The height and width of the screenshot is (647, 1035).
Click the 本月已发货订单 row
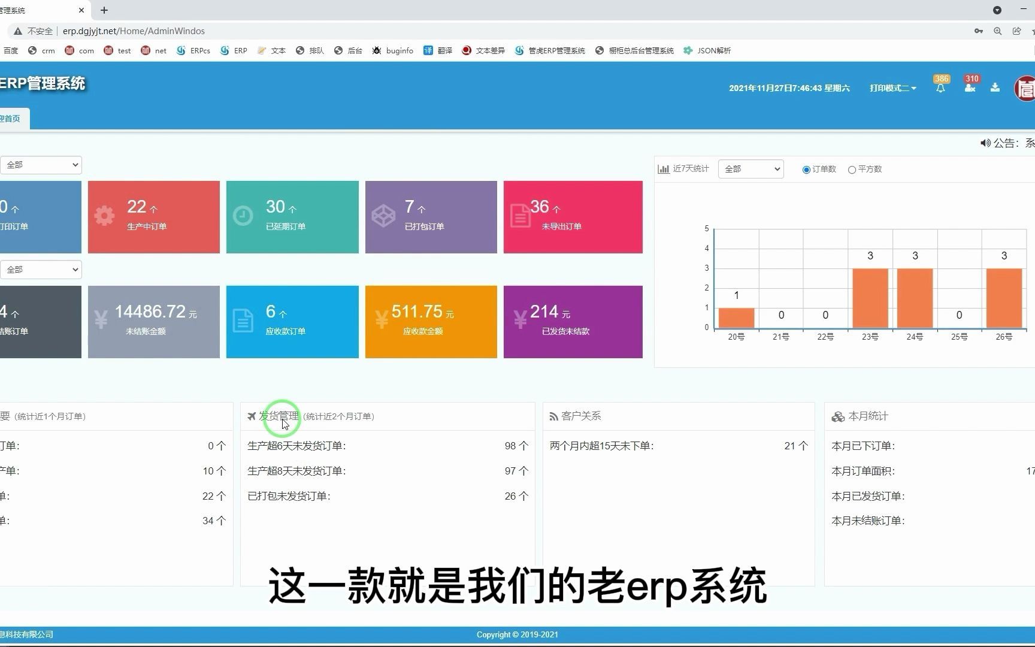pyautogui.click(x=933, y=496)
